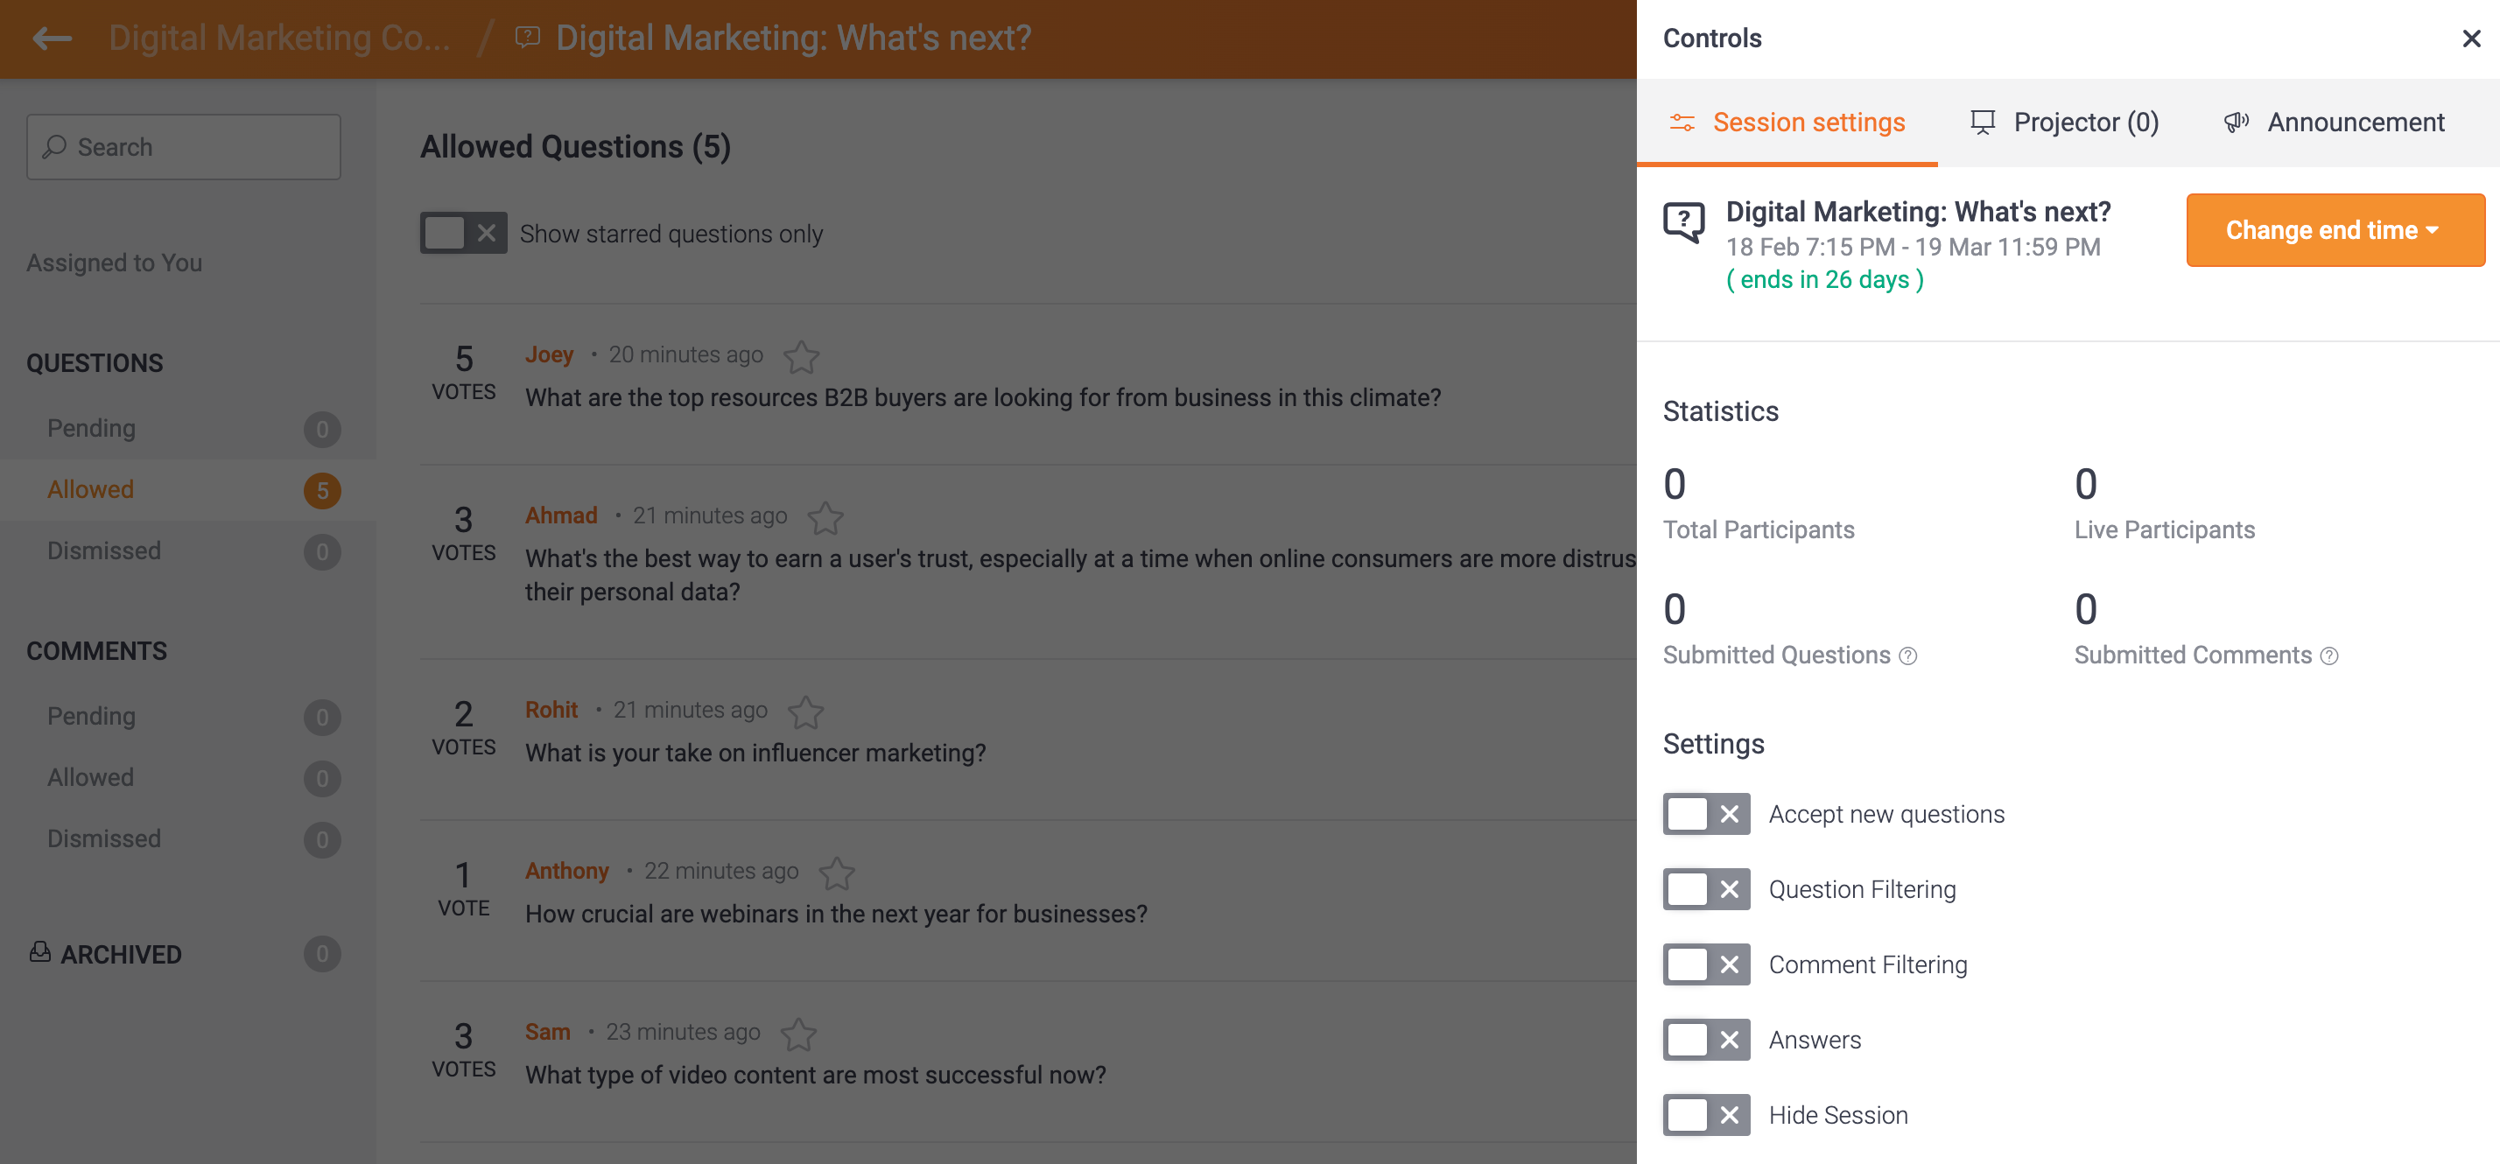Viewport: 2500px width, 1164px height.
Task: Star Ahmad's question about user trust
Action: pyautogui.click(x=825, y=517)
